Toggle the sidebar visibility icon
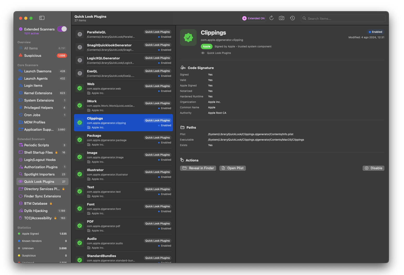This screenshot has height=275, width=404. (x=42, y=18)
